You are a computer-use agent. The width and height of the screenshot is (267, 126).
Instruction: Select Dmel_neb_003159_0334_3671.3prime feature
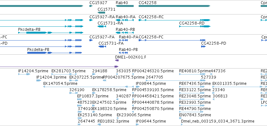pyautogui.click(x=182, y=124)
